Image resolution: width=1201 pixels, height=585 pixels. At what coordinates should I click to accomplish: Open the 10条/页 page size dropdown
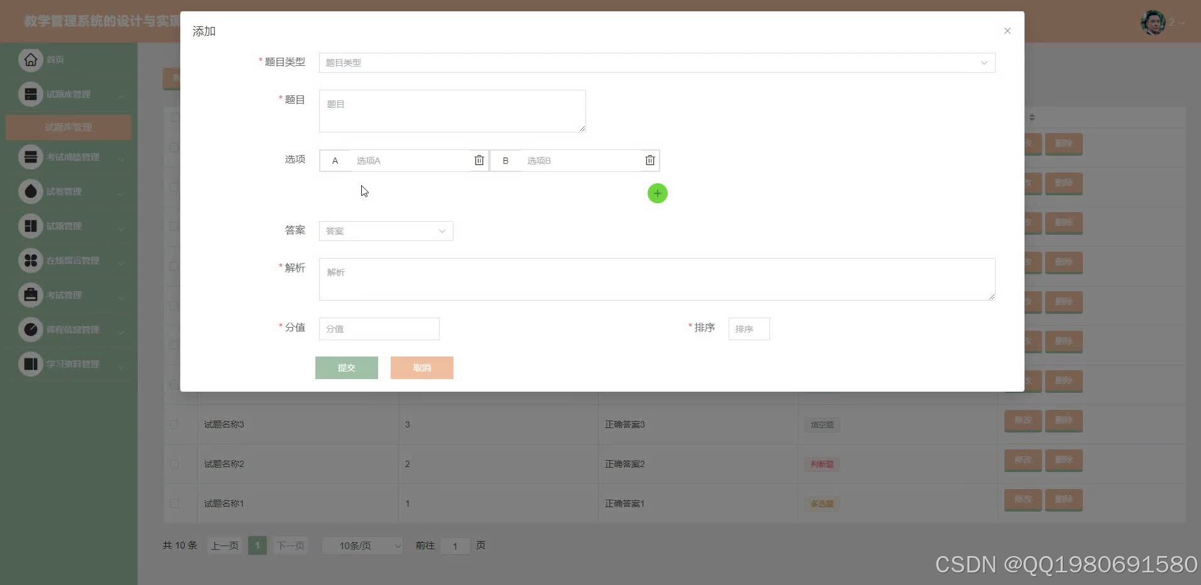pyautogui.click(x=362, y=545)
